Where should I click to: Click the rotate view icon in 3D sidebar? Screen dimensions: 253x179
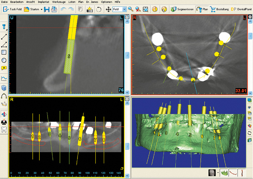(249, 133)
